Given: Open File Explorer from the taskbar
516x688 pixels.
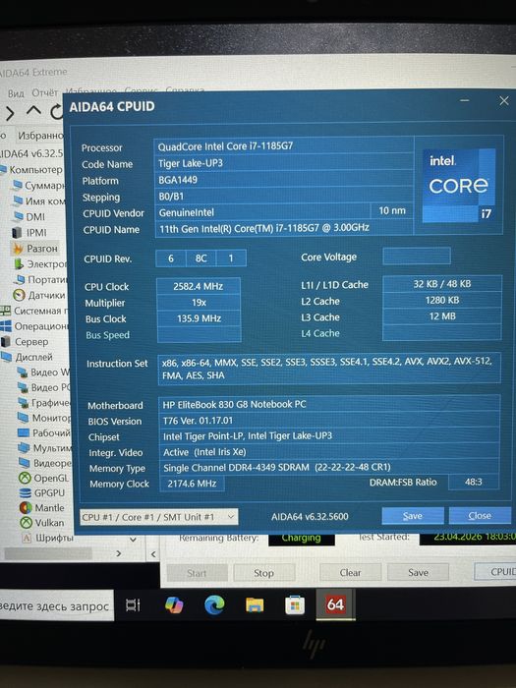Looking at the screenshot, I should (x=255, y=605).
